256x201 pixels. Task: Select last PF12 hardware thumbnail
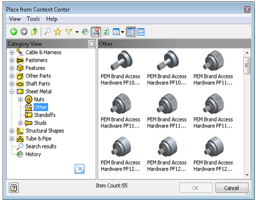click(214, 146)
